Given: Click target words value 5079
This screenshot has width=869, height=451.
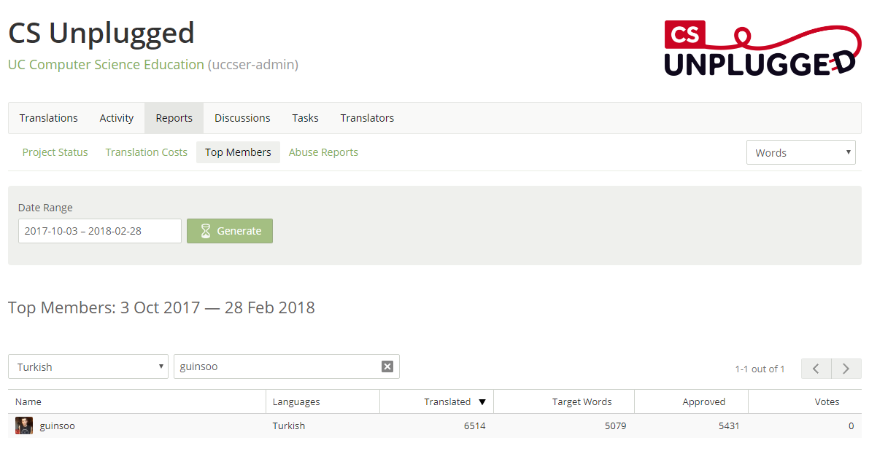Looking at the screenshot, I should tap(615, 425).
